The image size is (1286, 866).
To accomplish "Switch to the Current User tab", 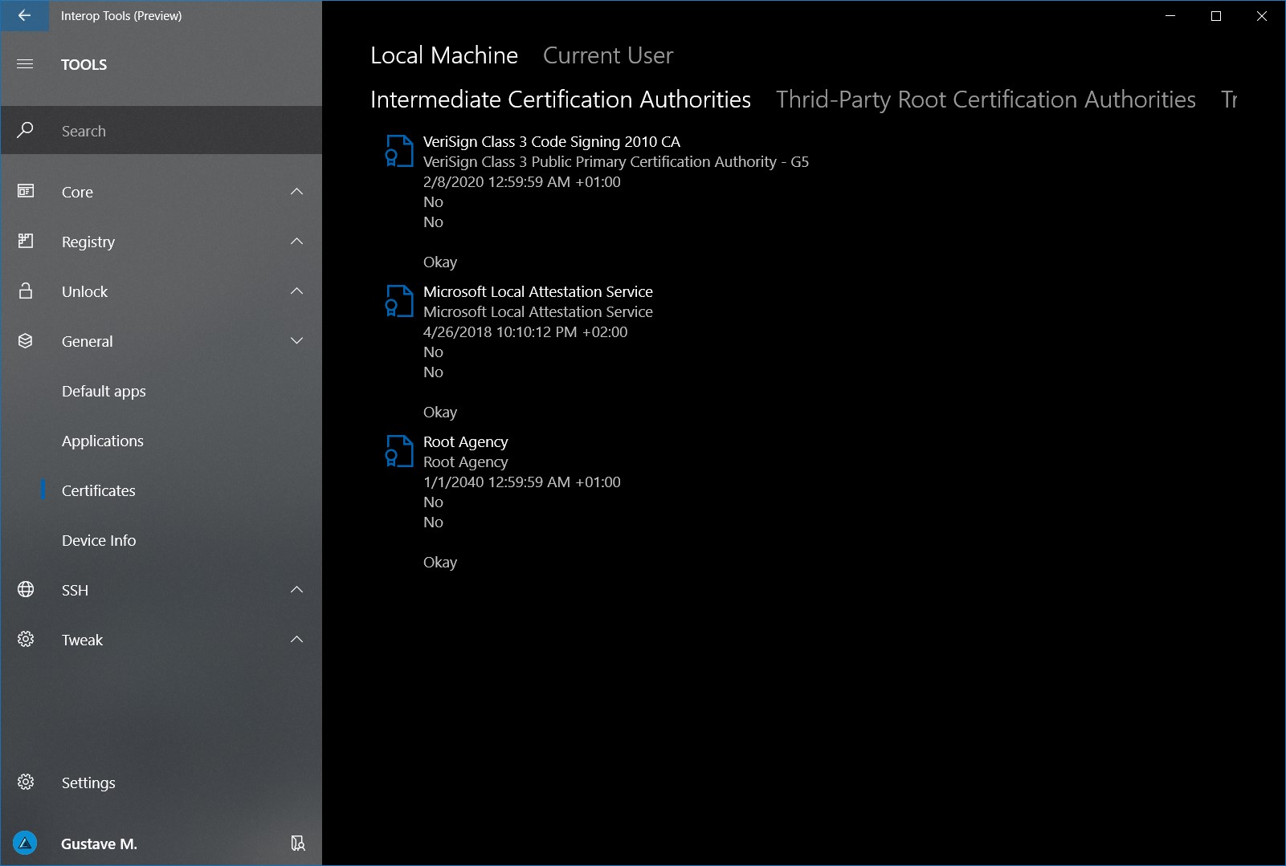I will coord(607,55).
